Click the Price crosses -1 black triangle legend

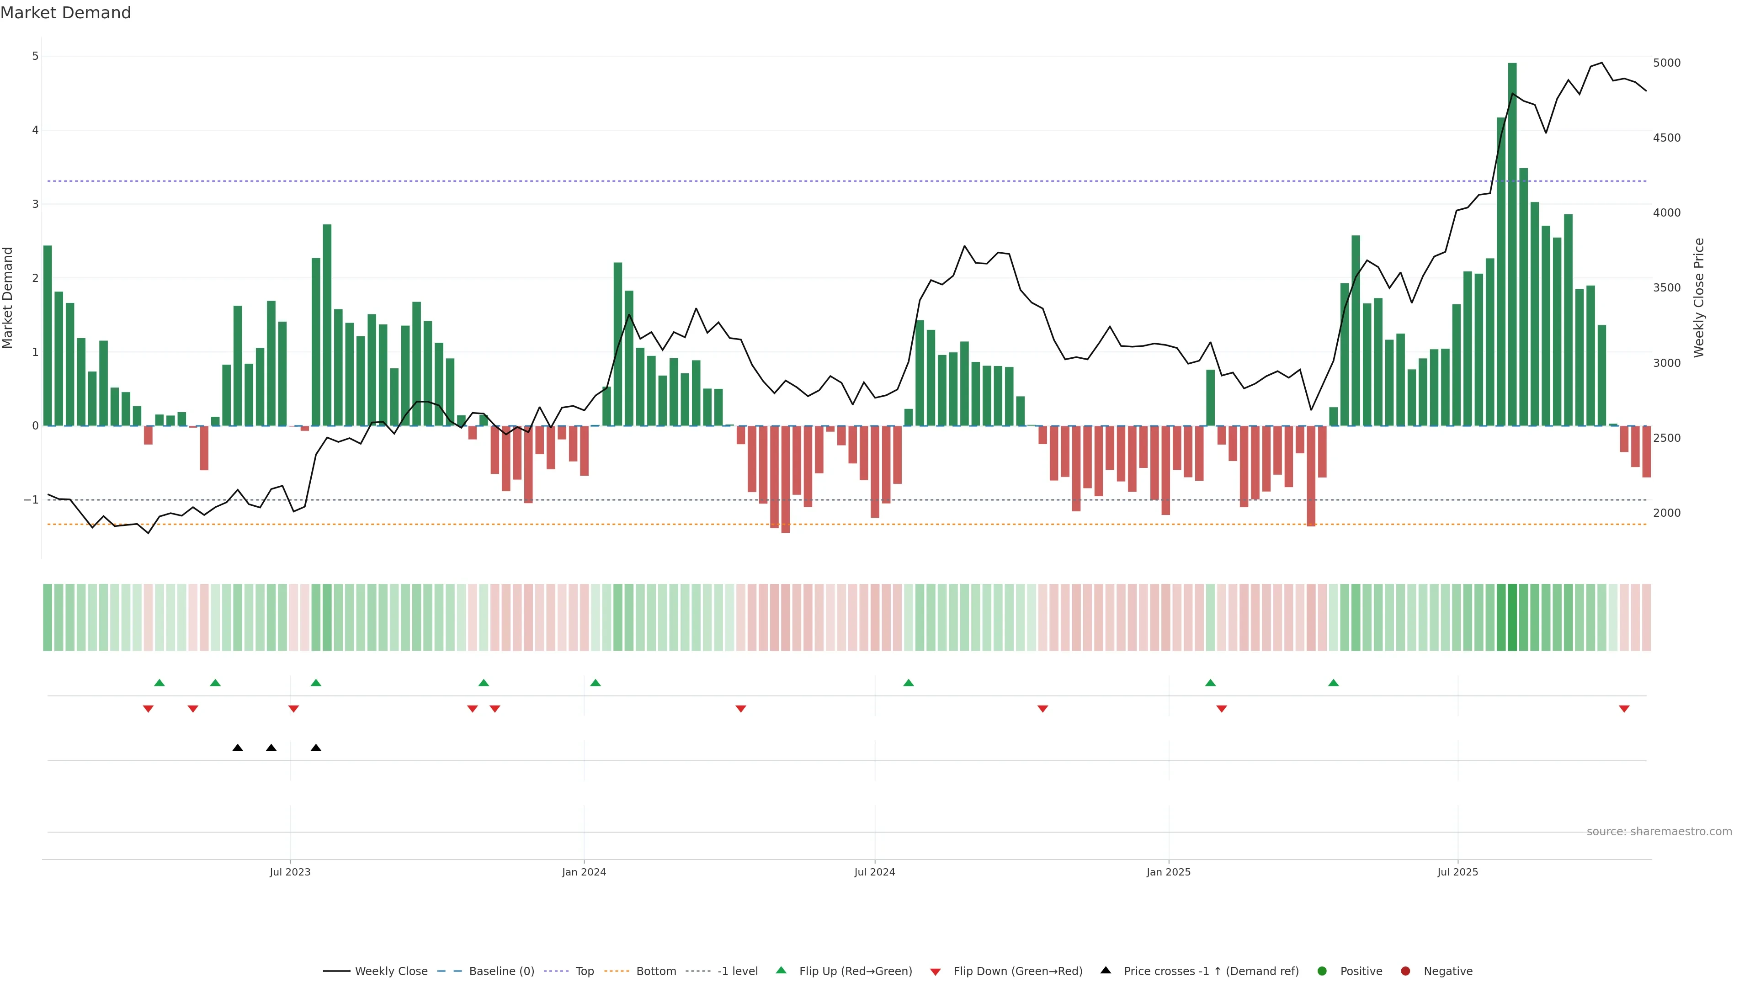(x=1106, y=971)
